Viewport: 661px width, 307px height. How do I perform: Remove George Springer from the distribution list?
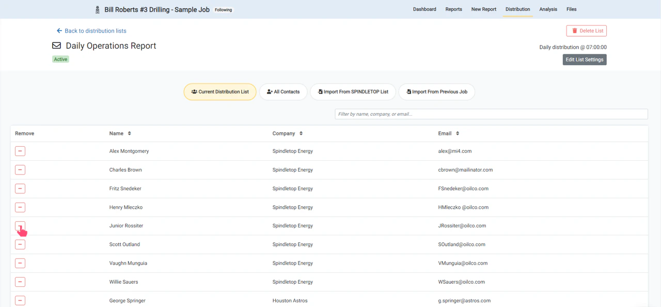[x=20, y=300]
